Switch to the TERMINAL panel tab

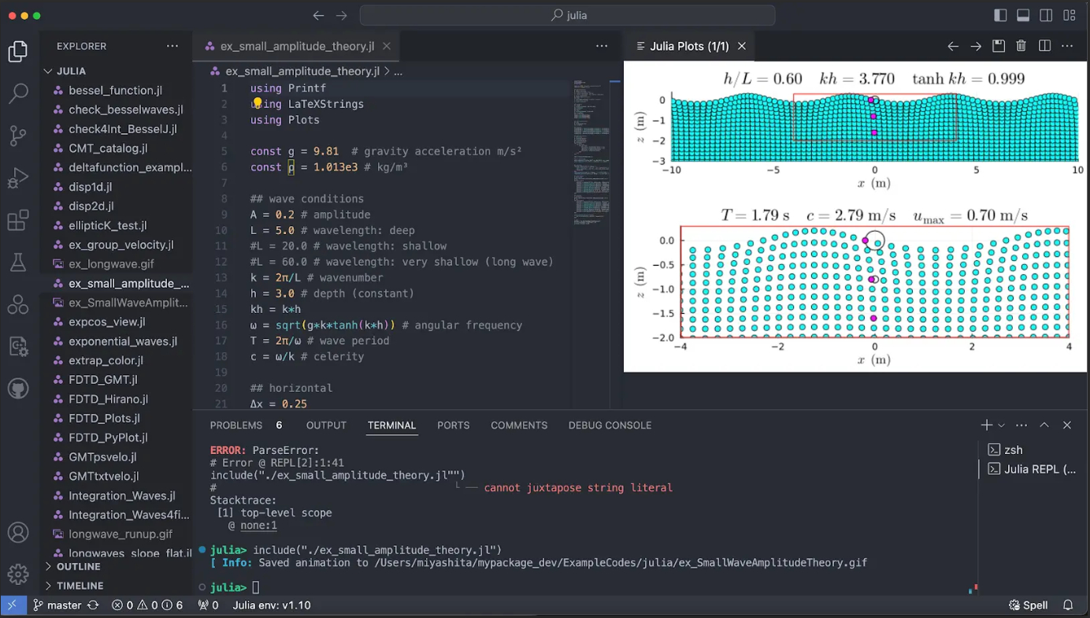tap(391, 425)
